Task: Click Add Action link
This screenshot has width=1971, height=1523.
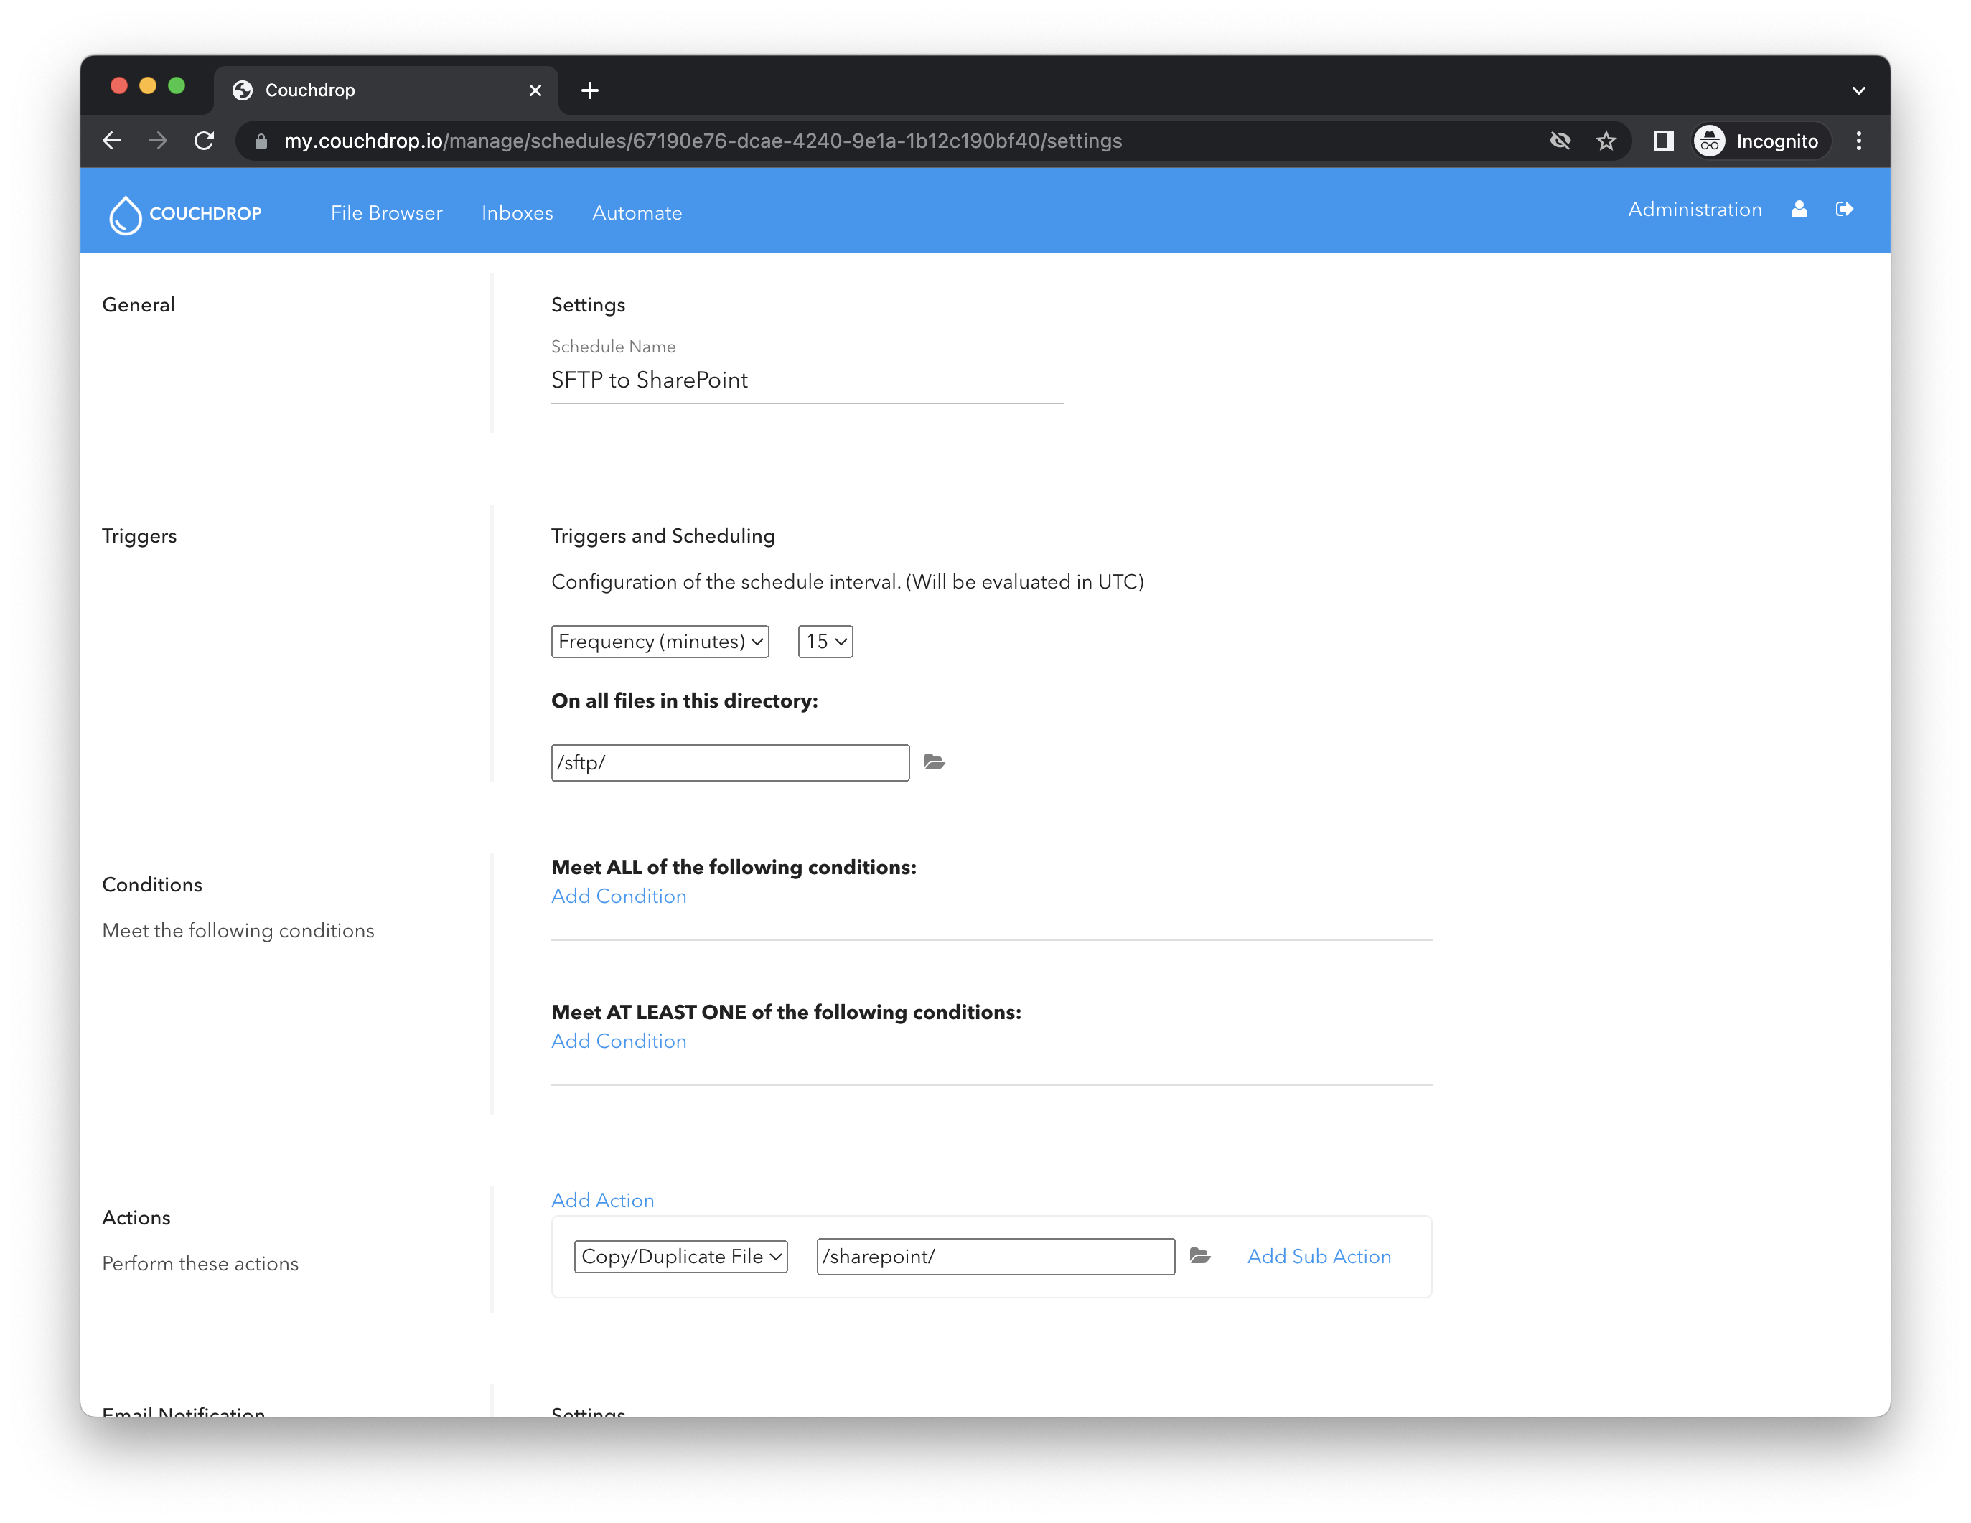Action: tap(603, 1200)
